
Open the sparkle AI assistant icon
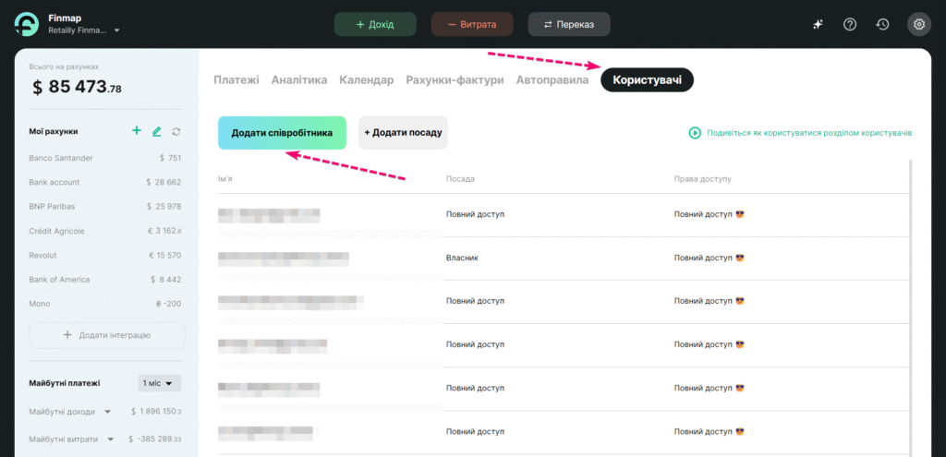818,24
